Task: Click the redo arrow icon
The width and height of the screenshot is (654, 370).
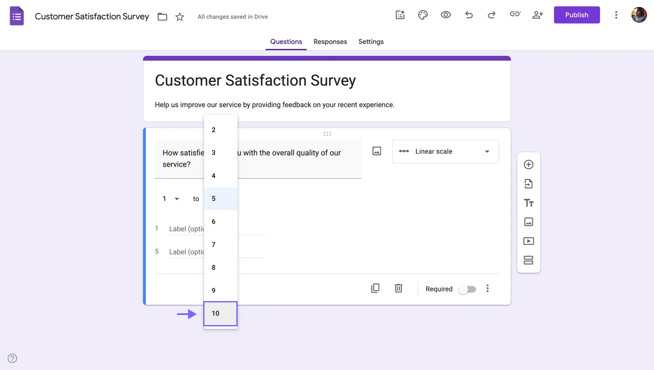Action: pyautogui.click(x=491, y=15)
